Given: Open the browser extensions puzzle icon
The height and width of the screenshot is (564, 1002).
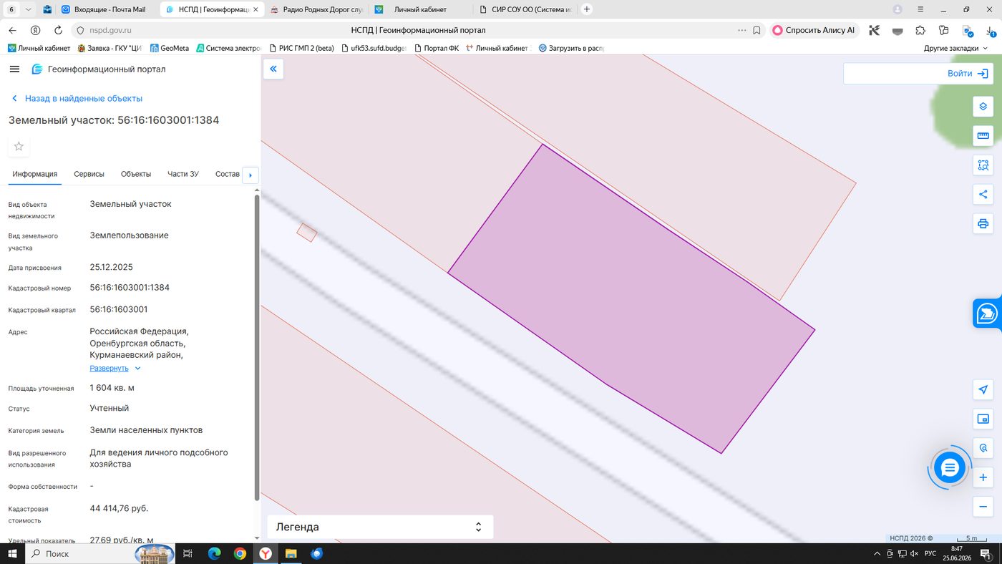Looking at the screenshot, I should click(920, 31).
